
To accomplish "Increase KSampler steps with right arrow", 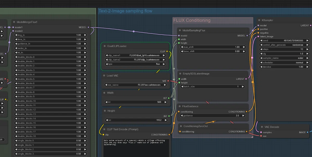I will tap(308, 49).
